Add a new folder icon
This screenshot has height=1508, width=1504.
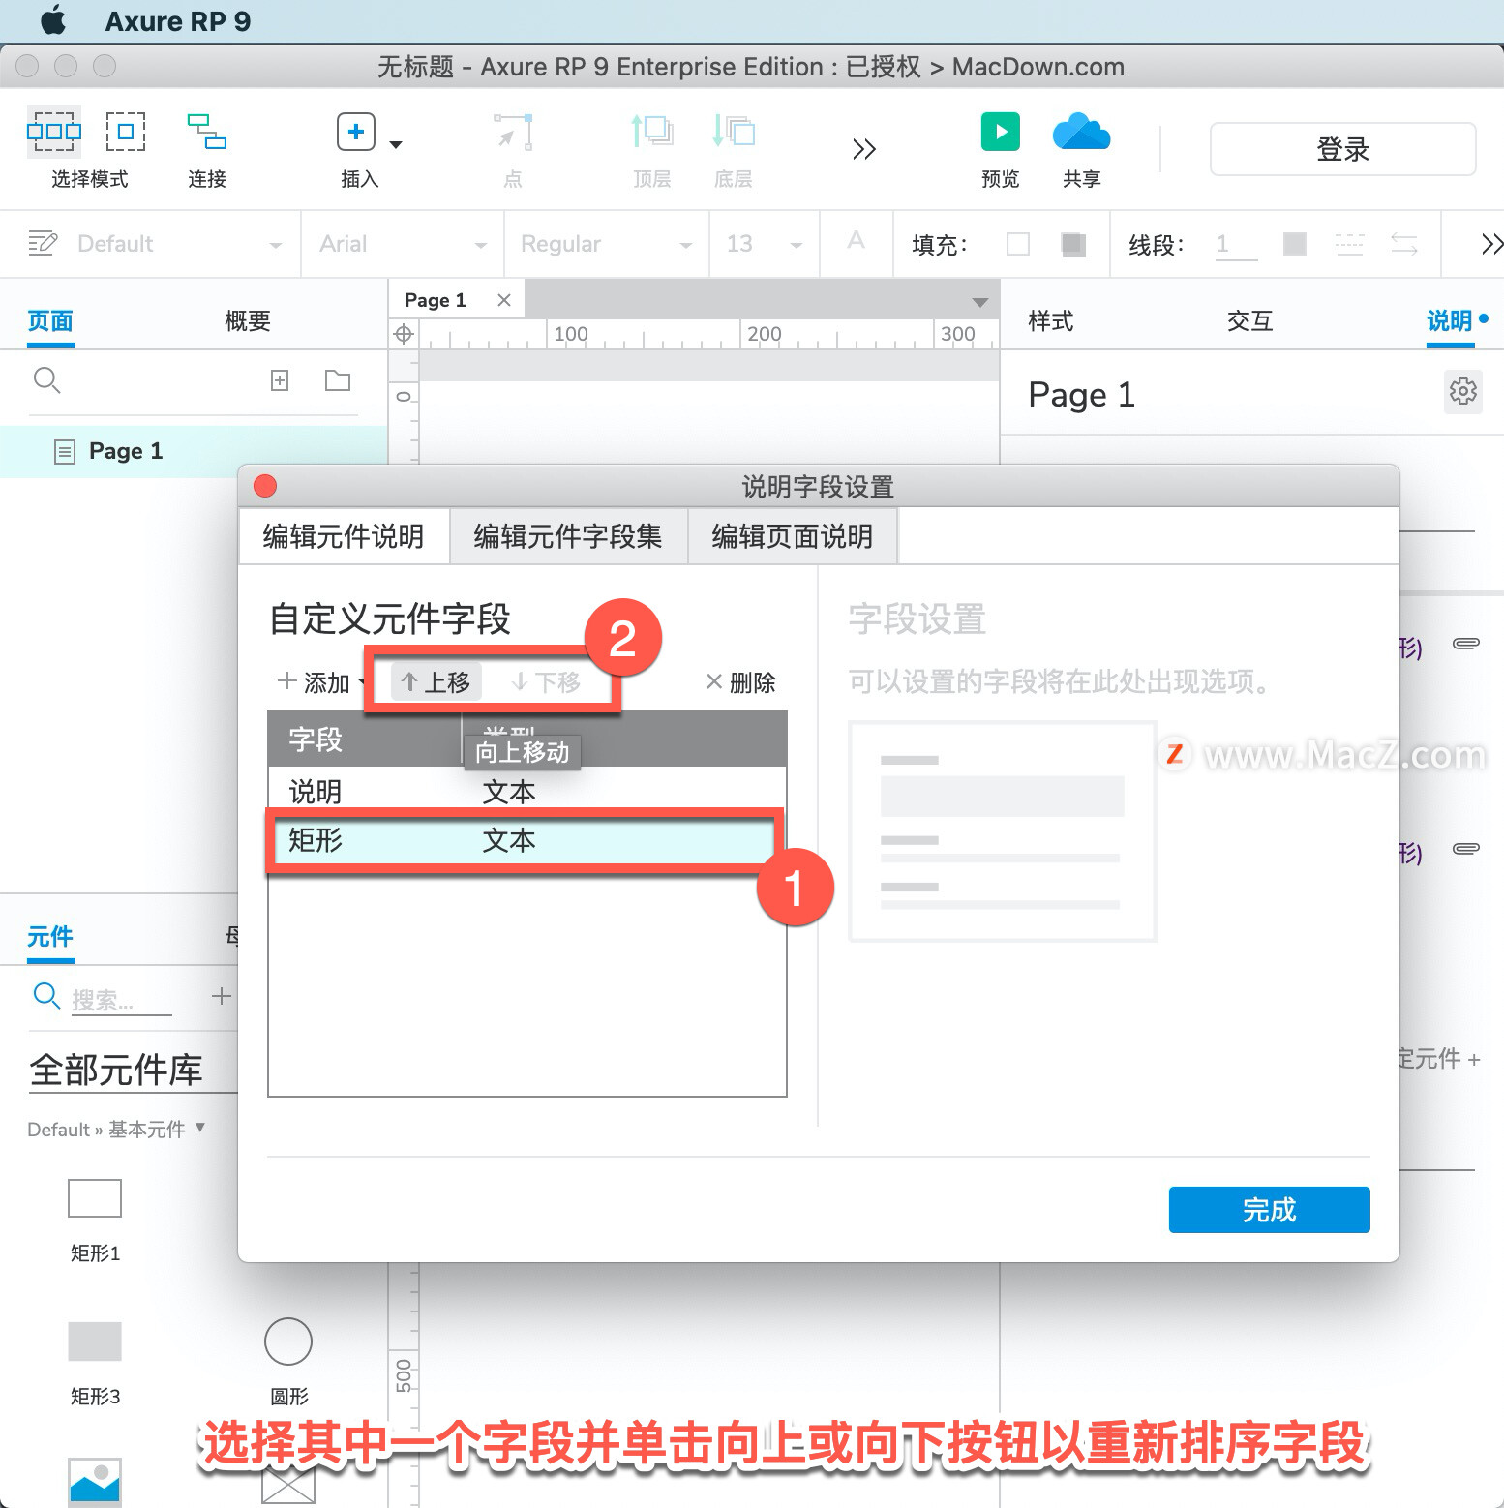pyautogui.click(x=338, y=380)
